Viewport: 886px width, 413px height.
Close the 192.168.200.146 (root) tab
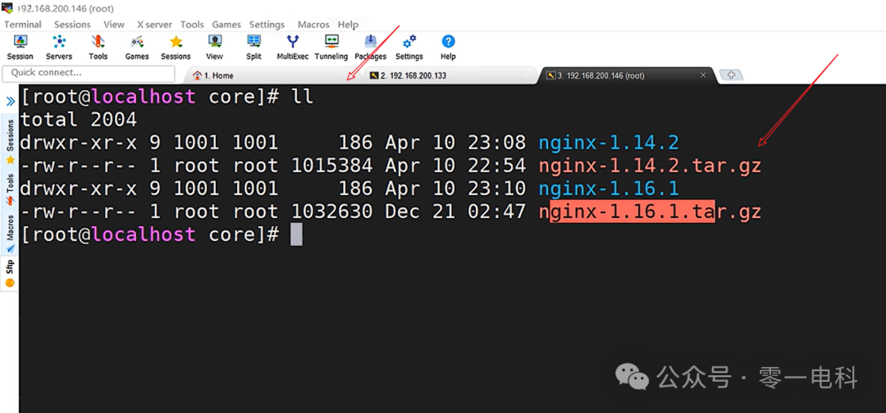click(704, 75)
